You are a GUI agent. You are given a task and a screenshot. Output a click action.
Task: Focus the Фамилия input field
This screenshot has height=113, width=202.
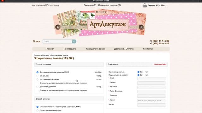pyautogui.click(x=151, y=87)
